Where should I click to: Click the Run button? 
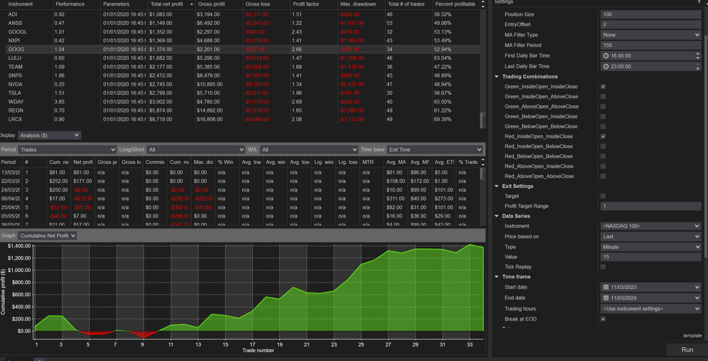point(687,349)
